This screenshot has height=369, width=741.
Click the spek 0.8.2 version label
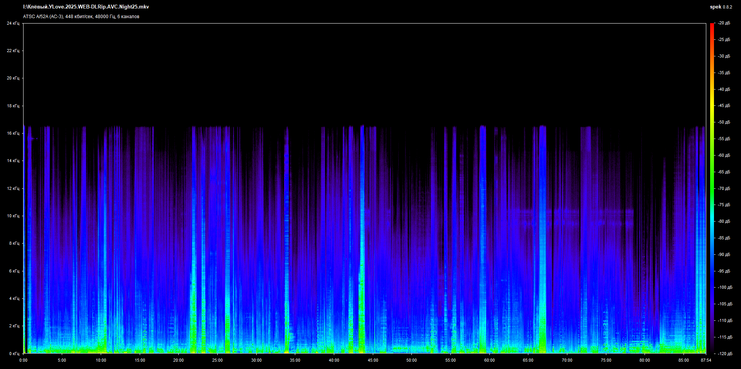721,7
